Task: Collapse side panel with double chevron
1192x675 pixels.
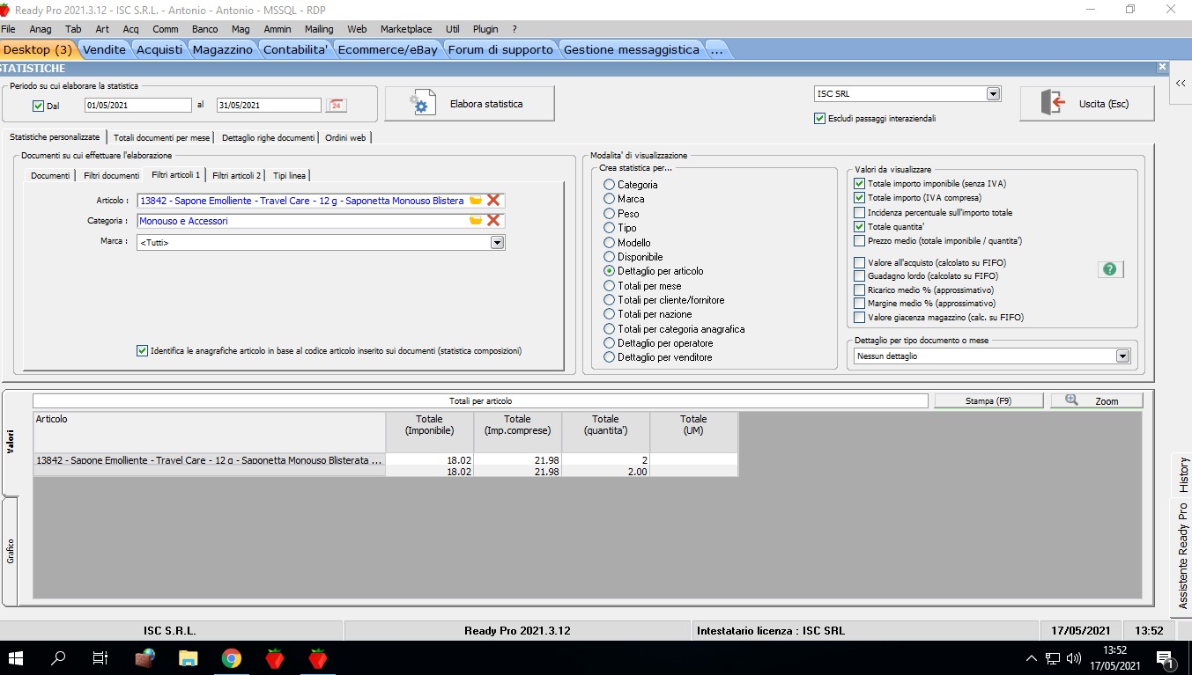Action: pos(1181,83)
